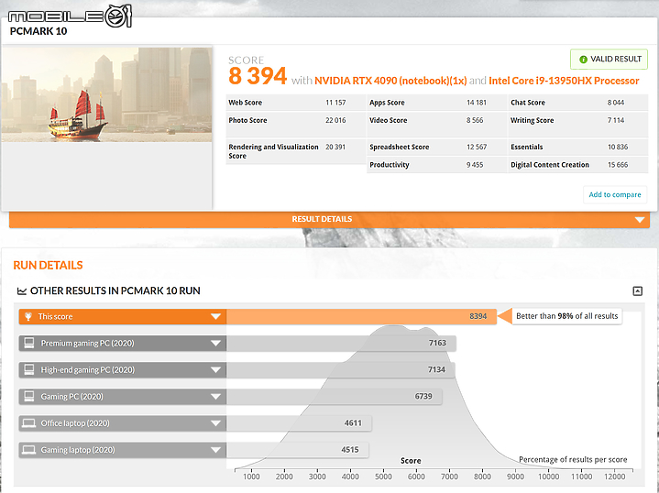Image resolution: width=659 pixels, height=493 pixels.
Task: Click the 7134 High-end gaming PC bar value
Action: coord(436,369)
